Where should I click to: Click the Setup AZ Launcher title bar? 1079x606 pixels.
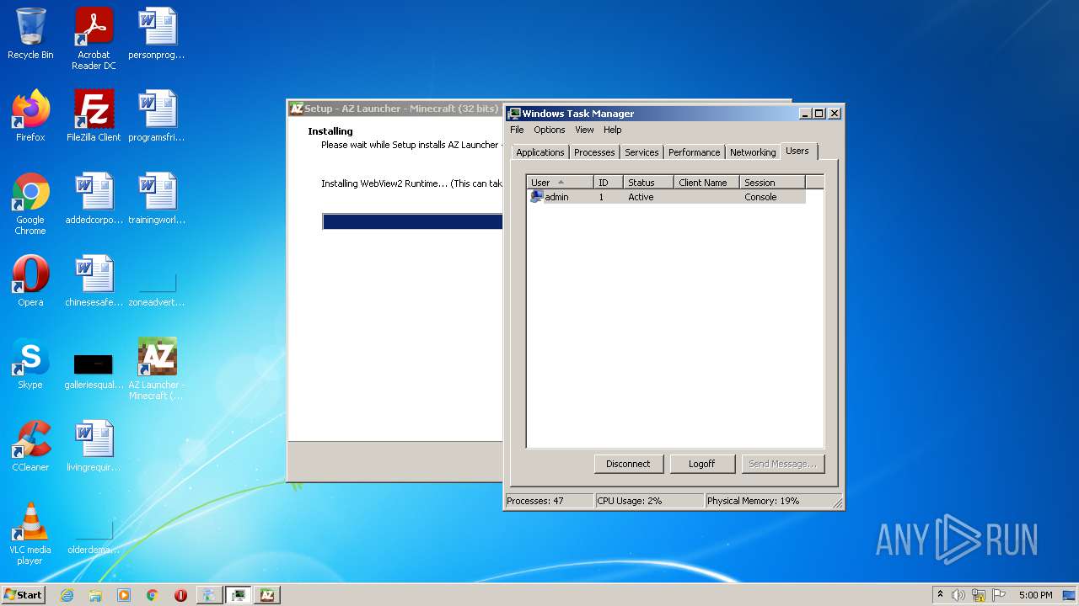(x=396, y=109)
